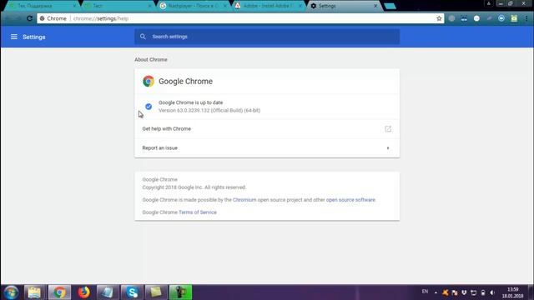Open a new tab
Image resolution: width=534 pixels, height=300 pixels.
coord(390,6)
